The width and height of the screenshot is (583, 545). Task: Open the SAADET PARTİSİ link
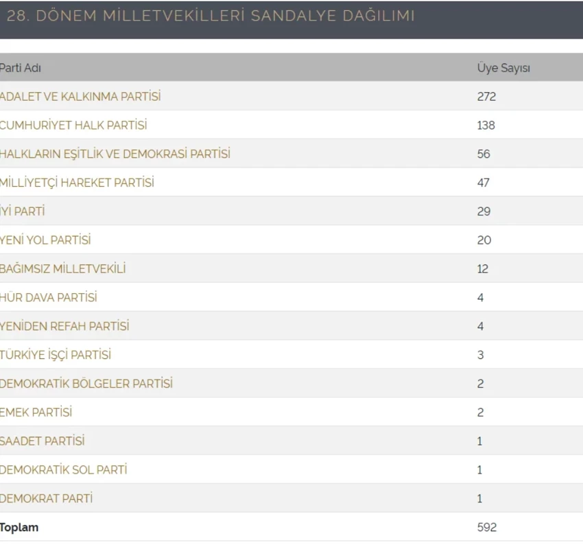pos(43,441)
